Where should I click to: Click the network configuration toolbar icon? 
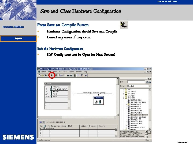[x=82, y=75]
